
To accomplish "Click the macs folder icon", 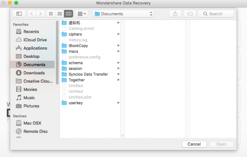I will (64, 51).
